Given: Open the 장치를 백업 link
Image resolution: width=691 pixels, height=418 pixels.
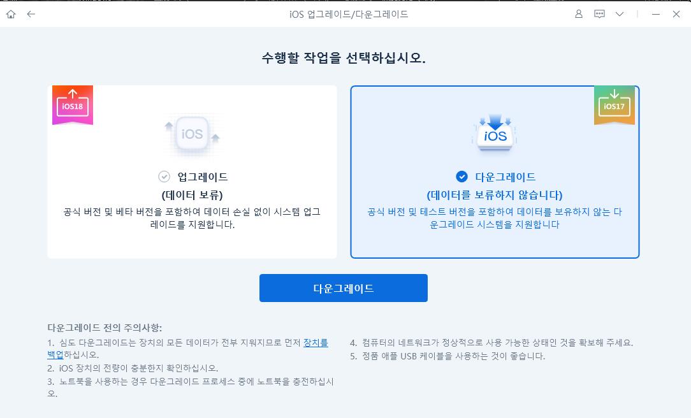Looking at the screenshot, I should click(x=316, y=343).
